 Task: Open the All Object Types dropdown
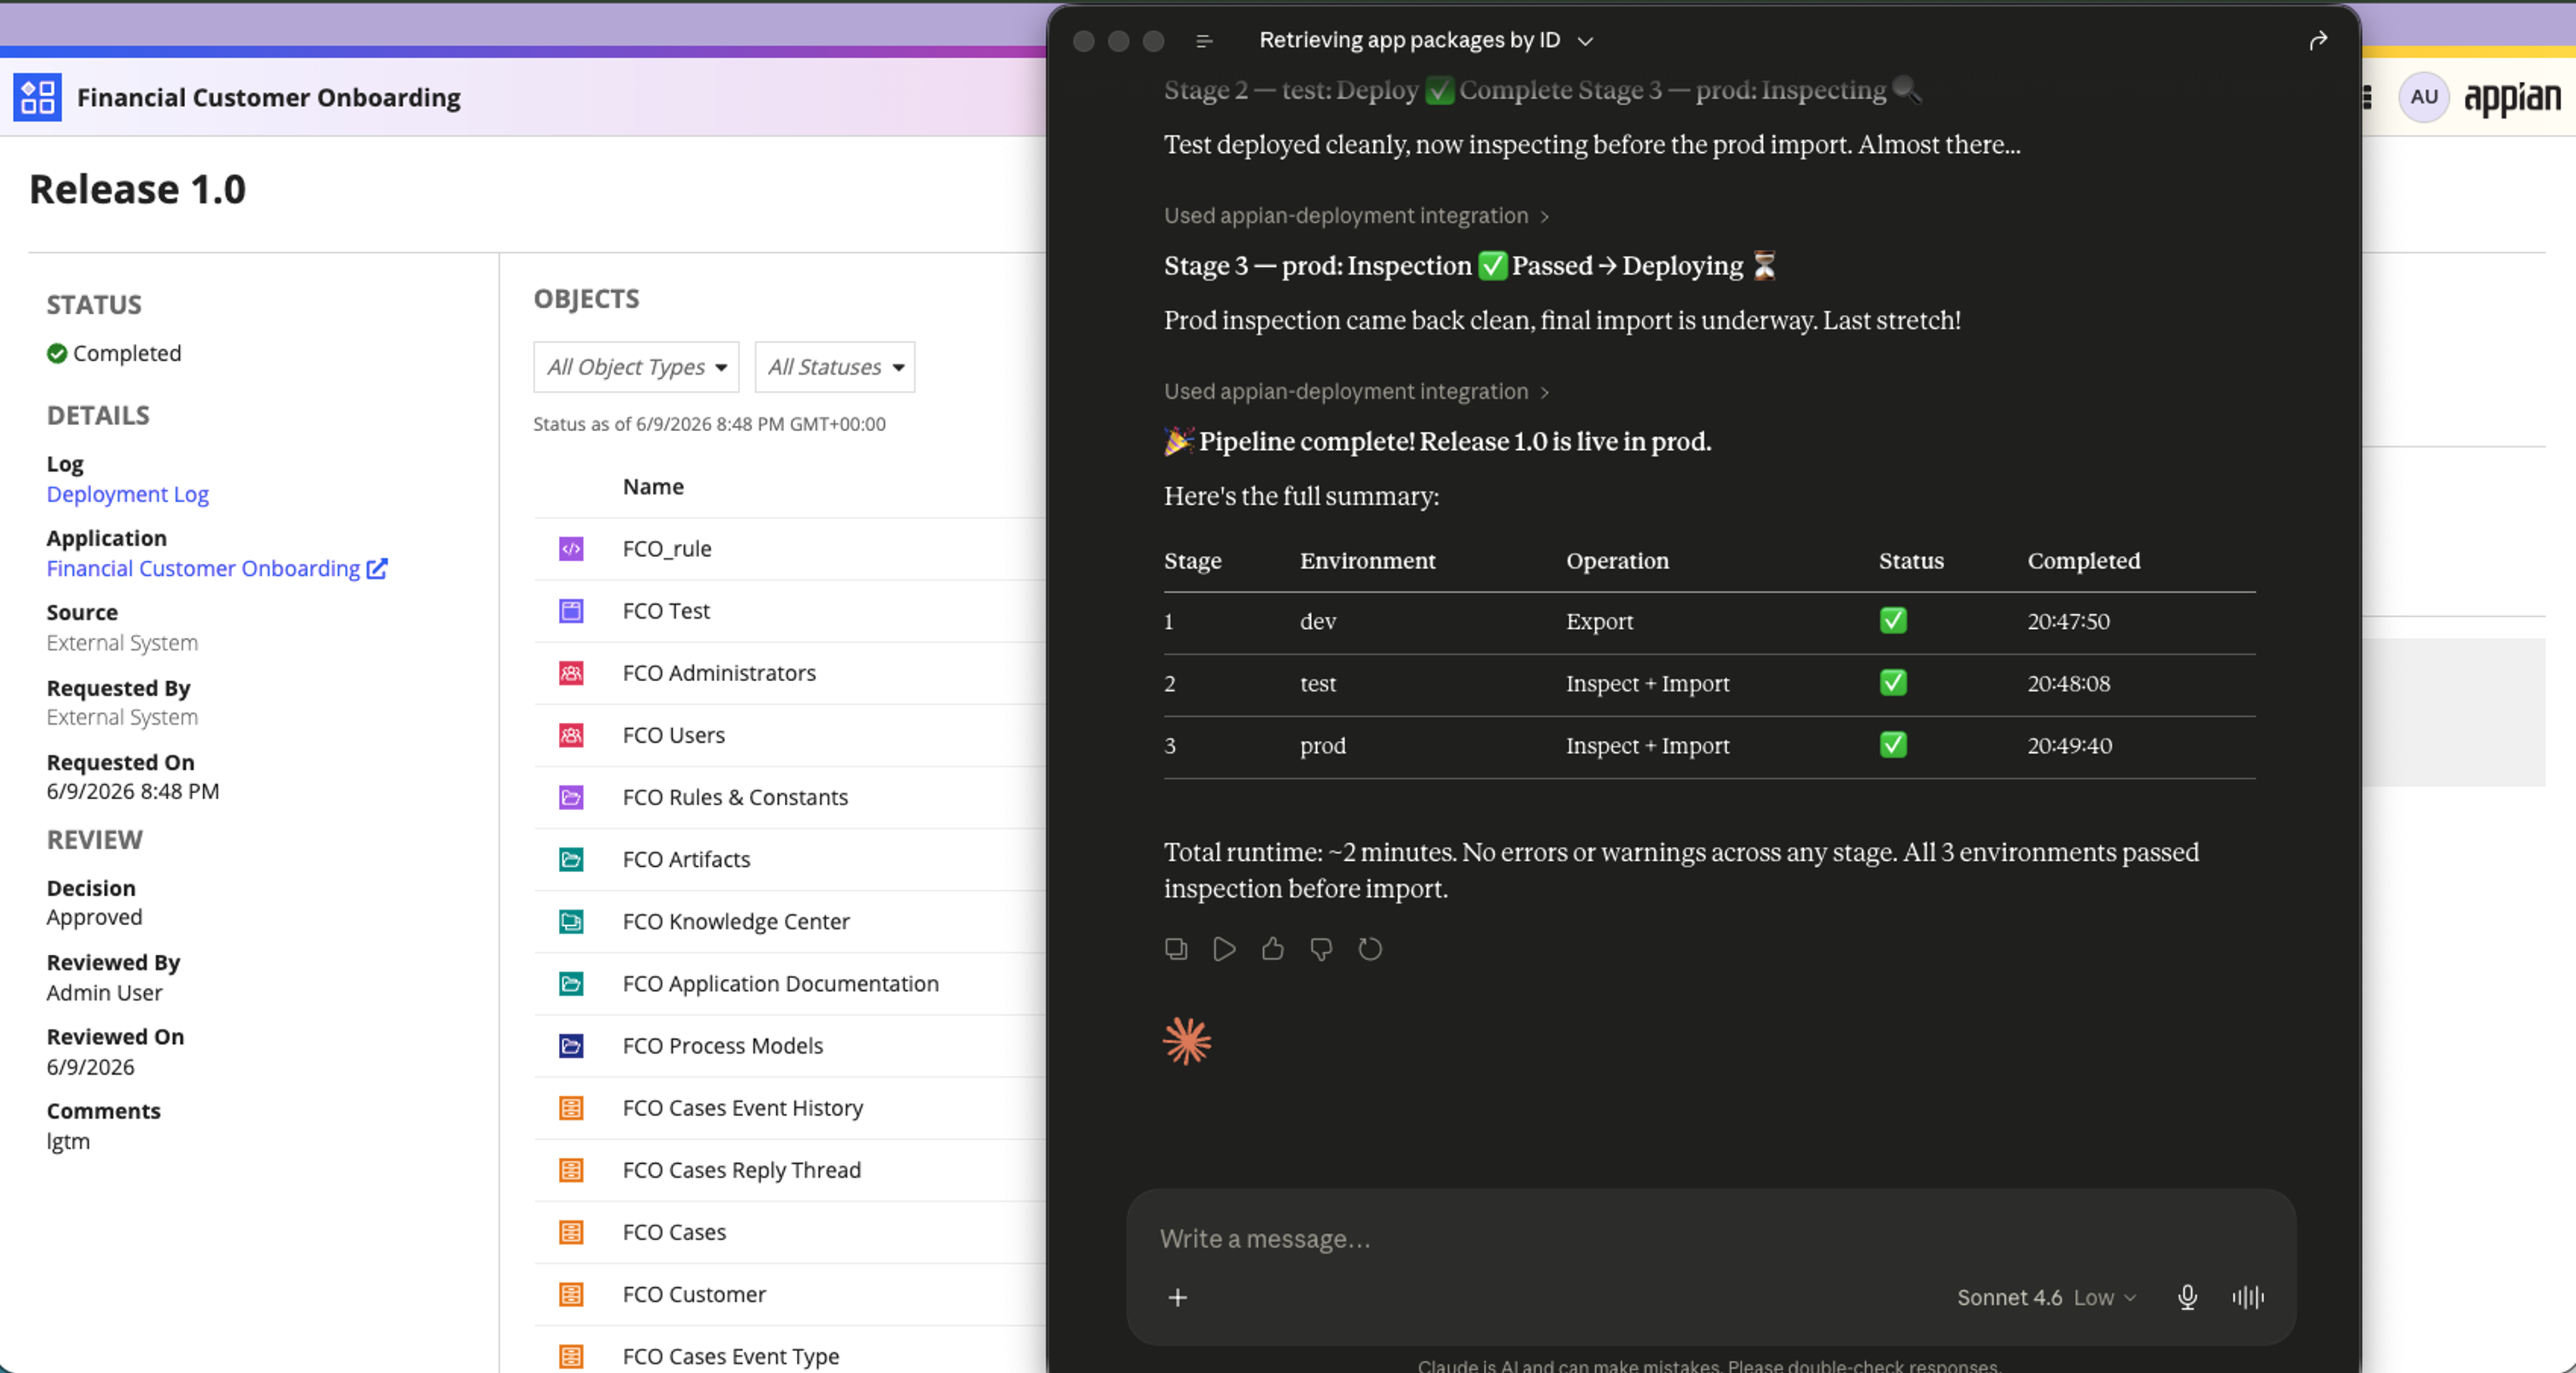636,367
